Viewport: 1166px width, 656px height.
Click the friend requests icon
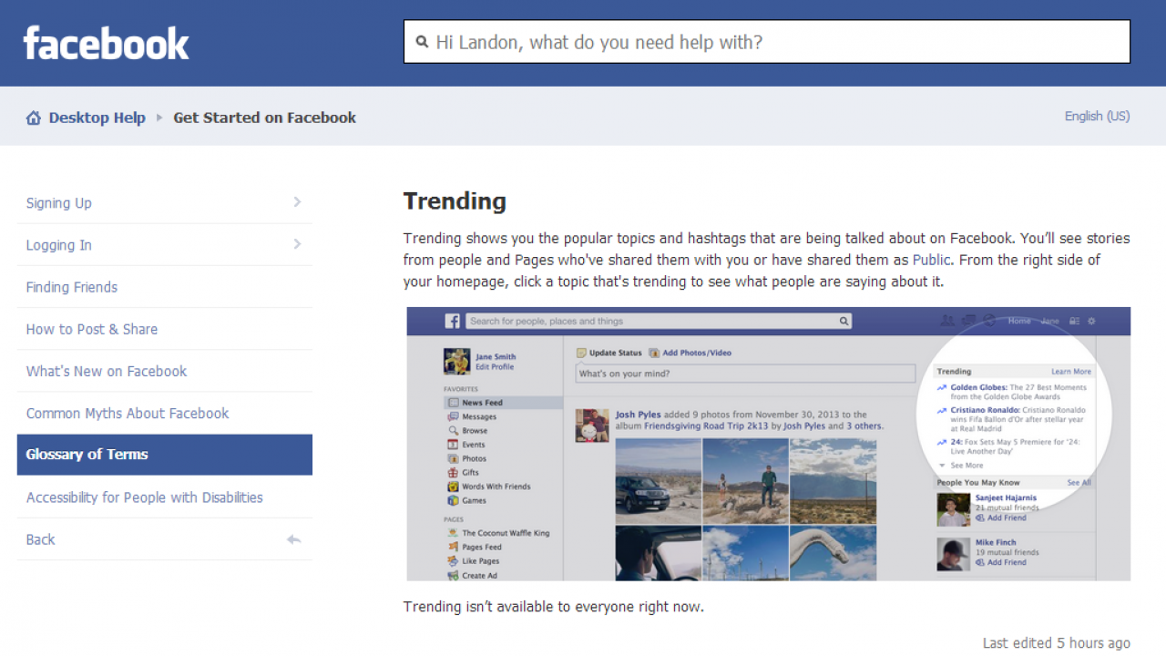tap(947, 321)
